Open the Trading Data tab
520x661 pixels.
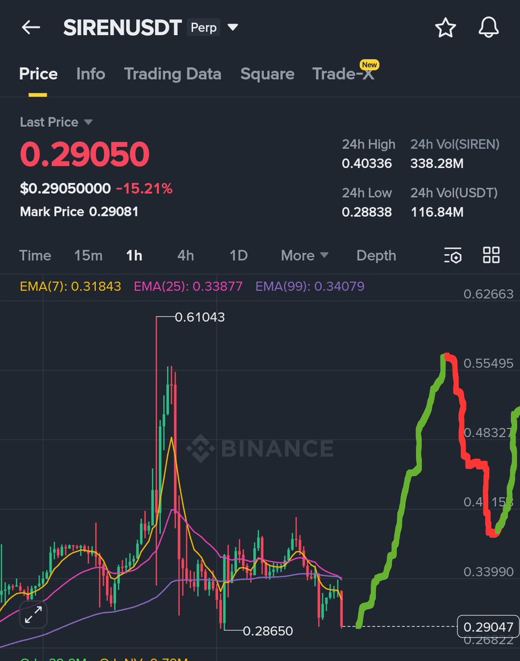pyautogui.click(x=172, y=74)
